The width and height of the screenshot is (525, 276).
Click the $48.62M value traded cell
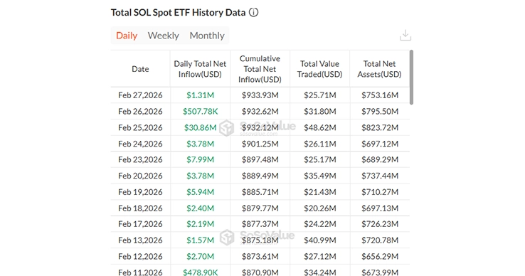click(x=319, y=127)
